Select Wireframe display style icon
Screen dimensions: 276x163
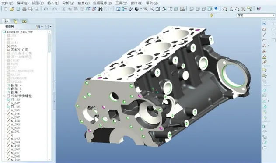pos(192,9)
